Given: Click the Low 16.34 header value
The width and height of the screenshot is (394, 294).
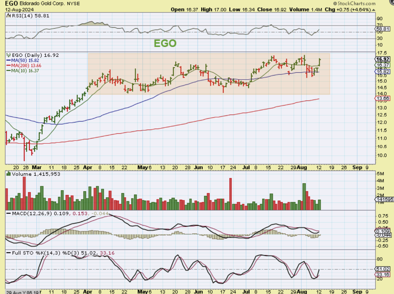Looking at the screenshot, I should (242, 9).
